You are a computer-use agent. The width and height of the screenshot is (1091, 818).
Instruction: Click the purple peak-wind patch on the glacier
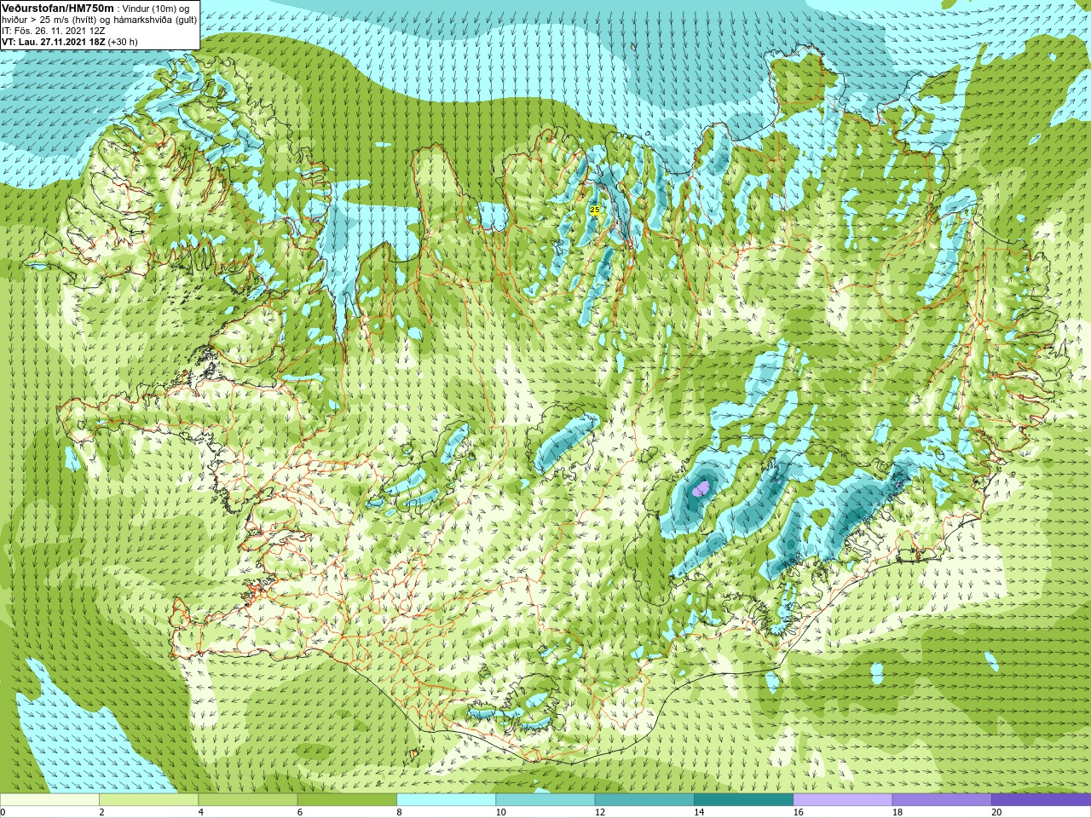click(701, 489)
